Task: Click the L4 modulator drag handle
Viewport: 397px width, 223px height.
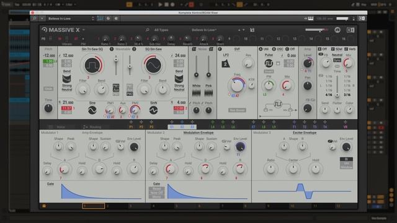Action: (x=213, y=123)
